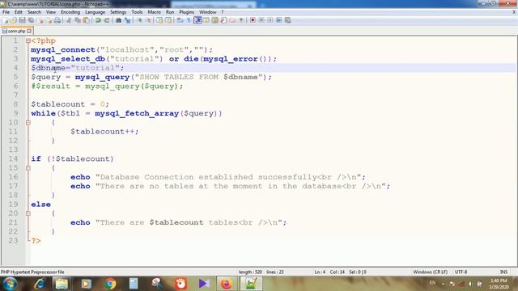
Task: Close the current document via toolbar icon
Action: (40, 20)
